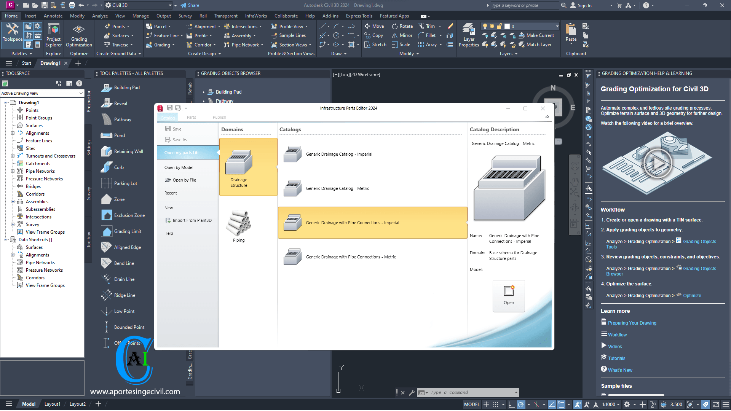731x411 pixels.
Task: Toggle ortho mode on the status bar
Action: click(x=511, y=404)
